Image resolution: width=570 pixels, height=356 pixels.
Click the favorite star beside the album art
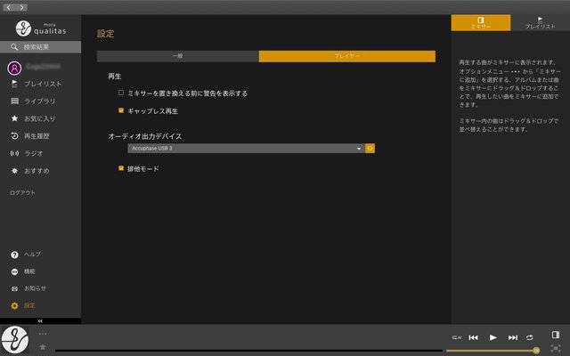tap(42, 347)
